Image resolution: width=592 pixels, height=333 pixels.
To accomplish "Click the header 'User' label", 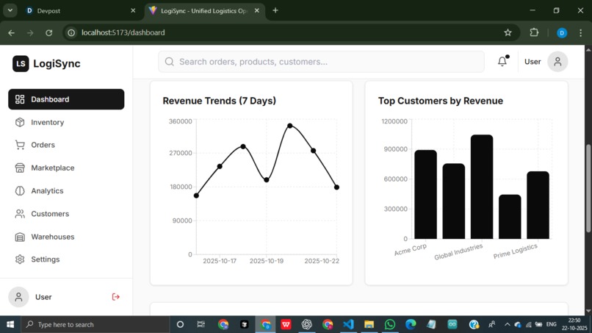I will coord(533,62).
